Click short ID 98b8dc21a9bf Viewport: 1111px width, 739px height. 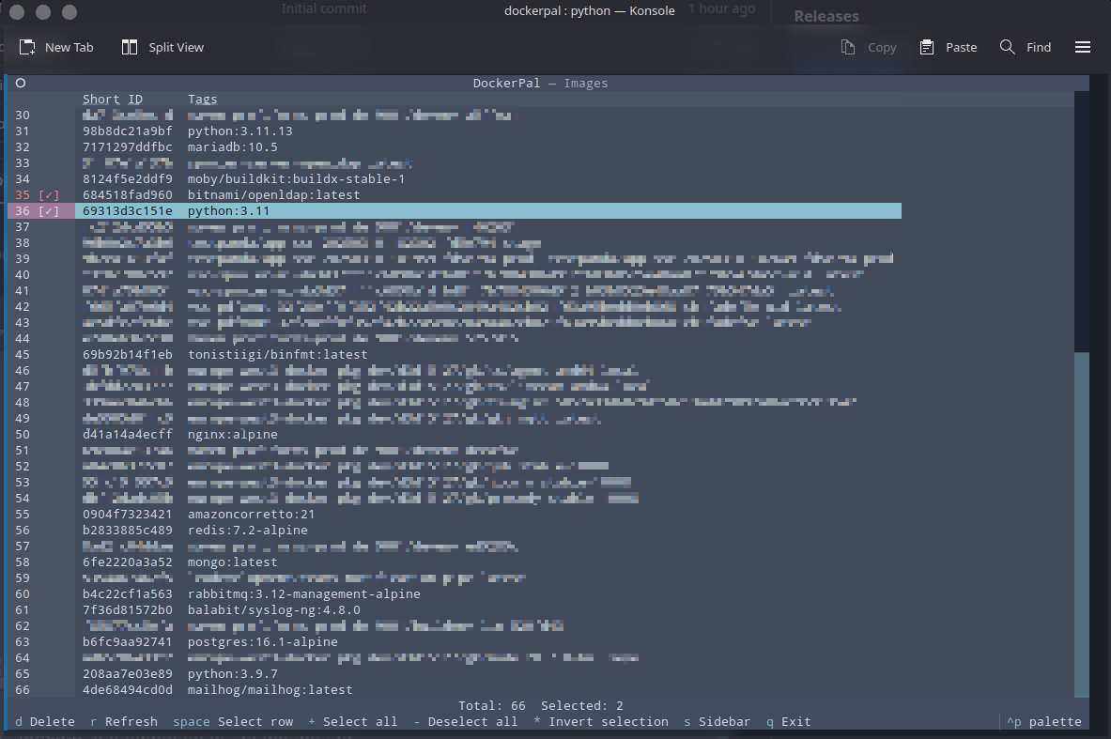(x=128, y=131)
